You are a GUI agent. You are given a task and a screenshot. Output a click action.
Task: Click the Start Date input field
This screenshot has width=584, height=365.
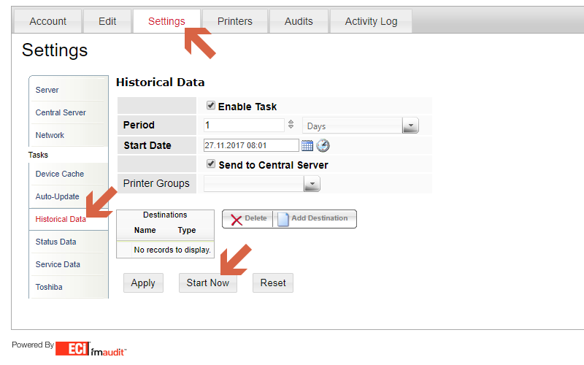coord(251,145)
